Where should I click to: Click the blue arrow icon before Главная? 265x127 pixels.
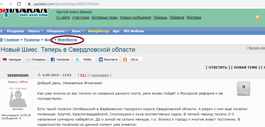pyautogui.click(x=1, y=40)
